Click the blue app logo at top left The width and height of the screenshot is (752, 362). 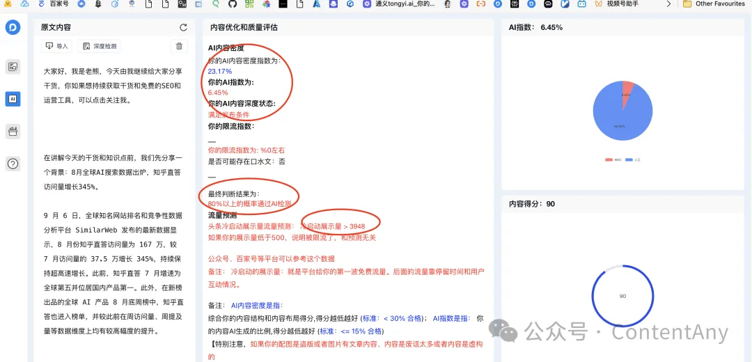[13, 28]
